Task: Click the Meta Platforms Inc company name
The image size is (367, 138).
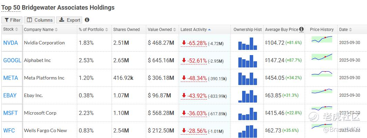Action: pos(44,78)
